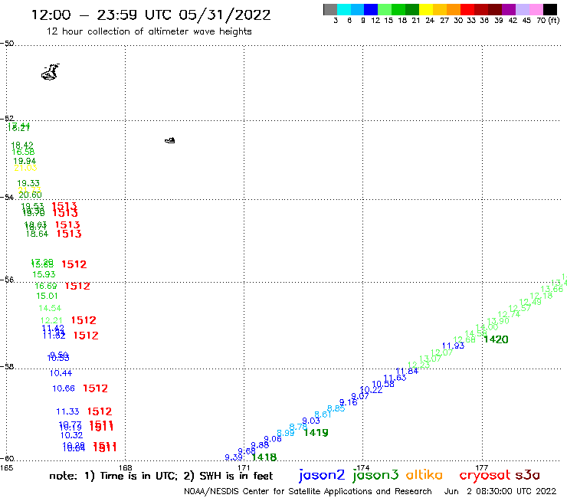Click the green time label 1420
567x498 pixels.
[496, 339]
